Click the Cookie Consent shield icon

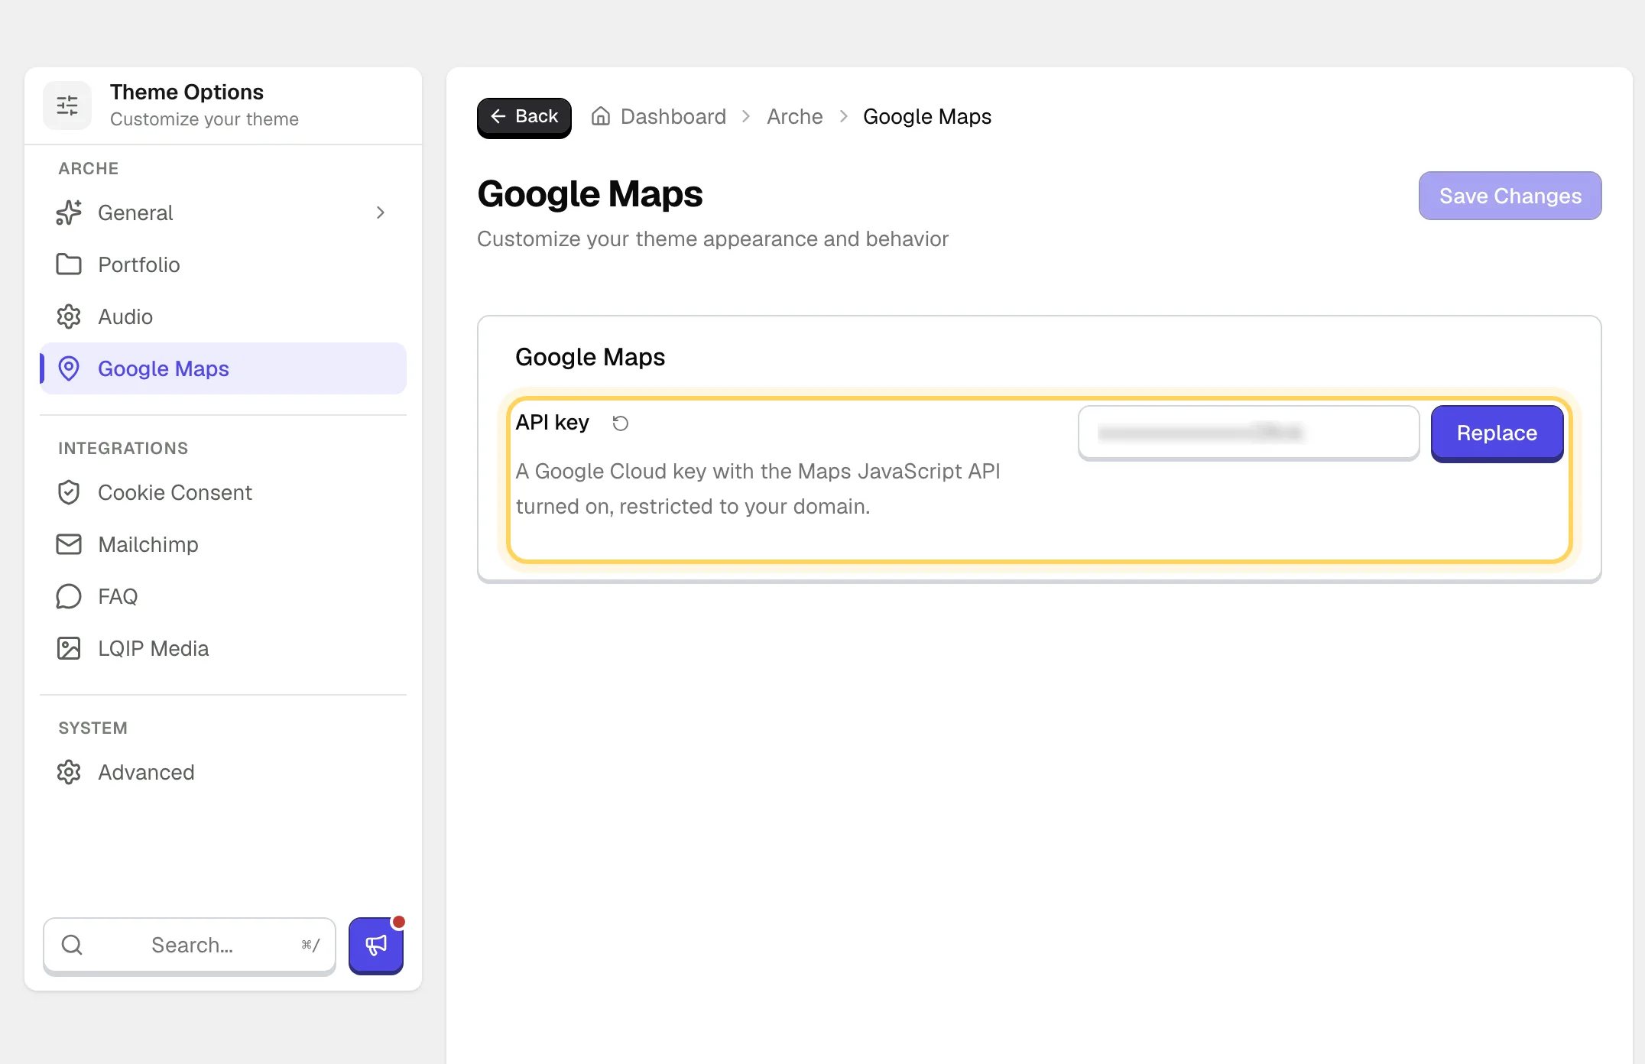click(69, 492)
